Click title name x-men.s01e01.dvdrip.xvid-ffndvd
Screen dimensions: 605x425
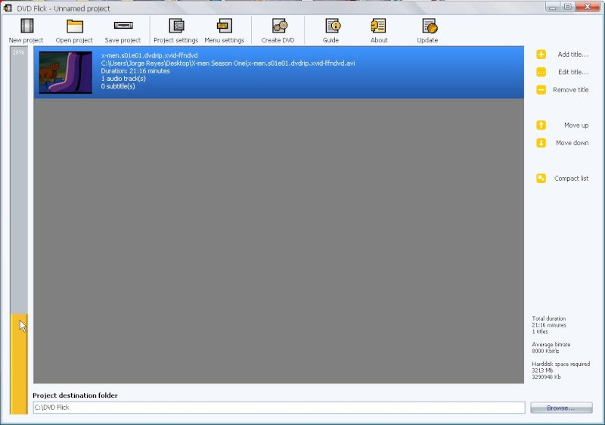tap(149, 55)
